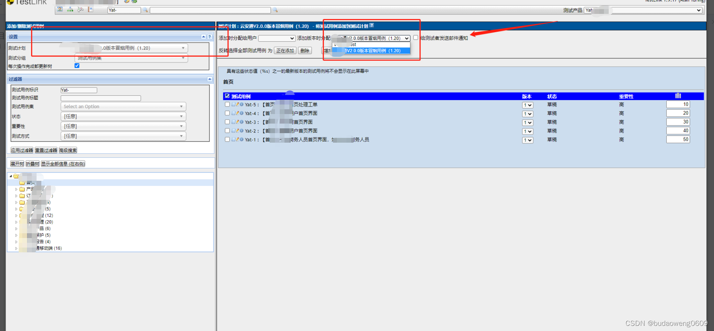
Task: Click the 应用过滤器 button
Action: point(22,150)
